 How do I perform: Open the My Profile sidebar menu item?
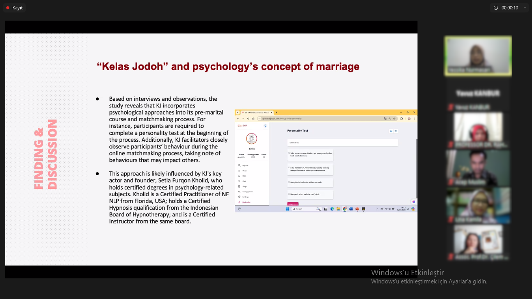[244, 202]
